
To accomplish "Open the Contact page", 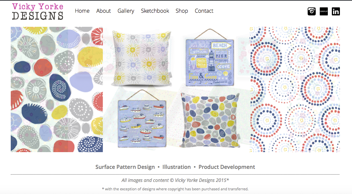I will 204,11.
